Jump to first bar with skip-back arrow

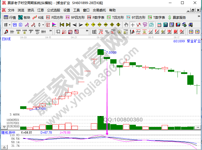coord(62,25)
